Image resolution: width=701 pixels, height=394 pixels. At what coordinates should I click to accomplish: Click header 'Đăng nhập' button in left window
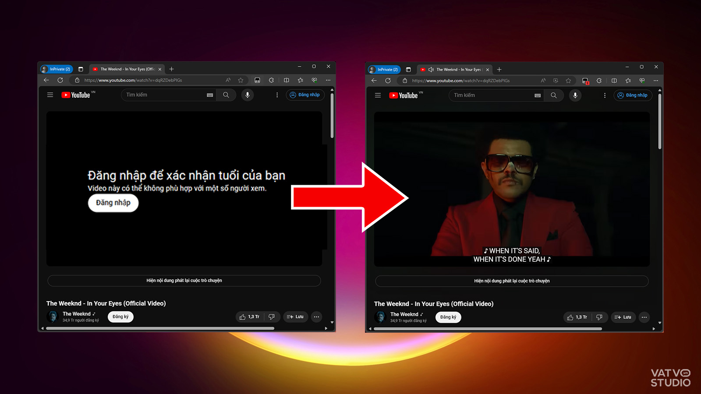(x=305, y=95)
